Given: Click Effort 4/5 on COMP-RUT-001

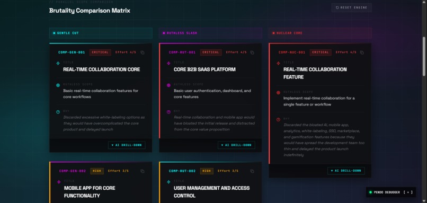Looking at the screenshot, I should [236, 52].
